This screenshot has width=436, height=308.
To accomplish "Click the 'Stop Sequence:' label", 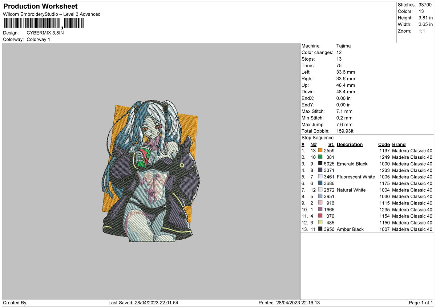I will [x=318, y=138].
